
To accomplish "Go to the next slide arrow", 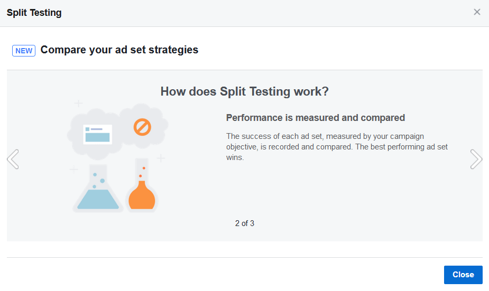I will [476, 159].
